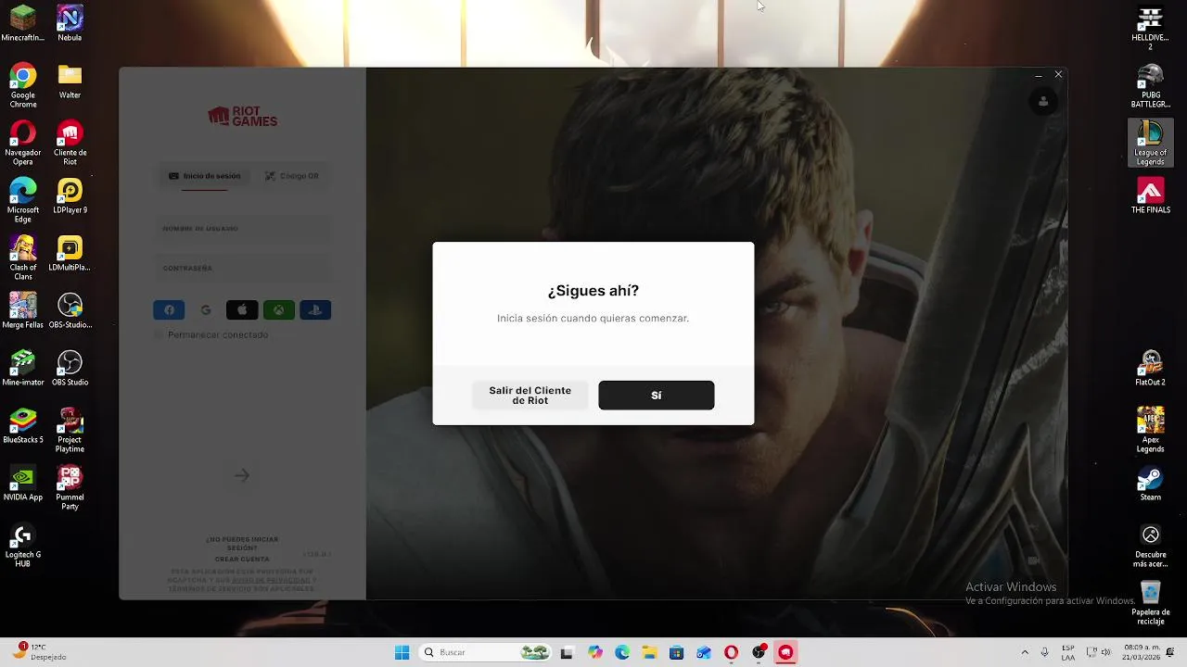The width and height of the screenshot is (1187, 667).
Task: Select the Walter folder on desktop
Action: coord(70,81)
